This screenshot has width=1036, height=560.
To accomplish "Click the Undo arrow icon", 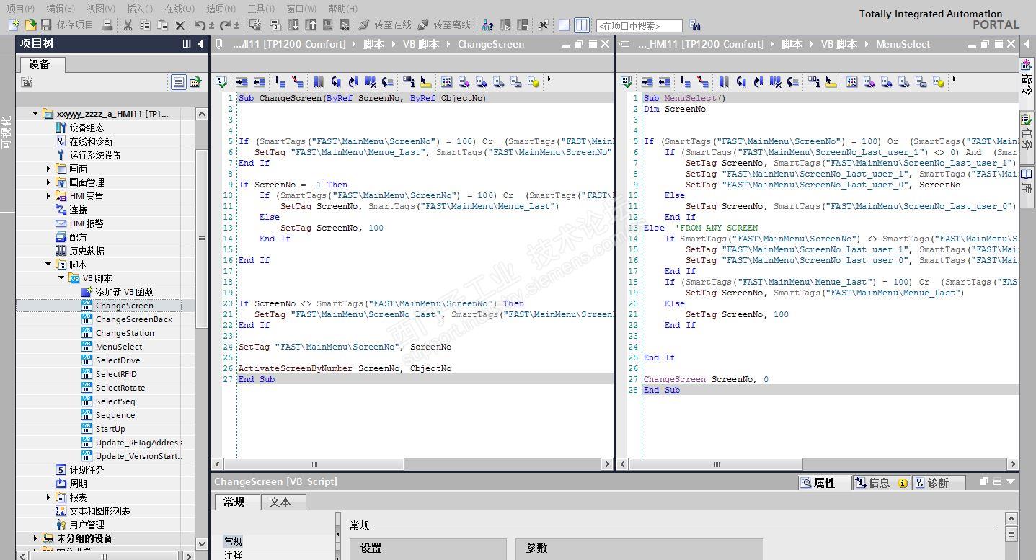I will point(200,25).
